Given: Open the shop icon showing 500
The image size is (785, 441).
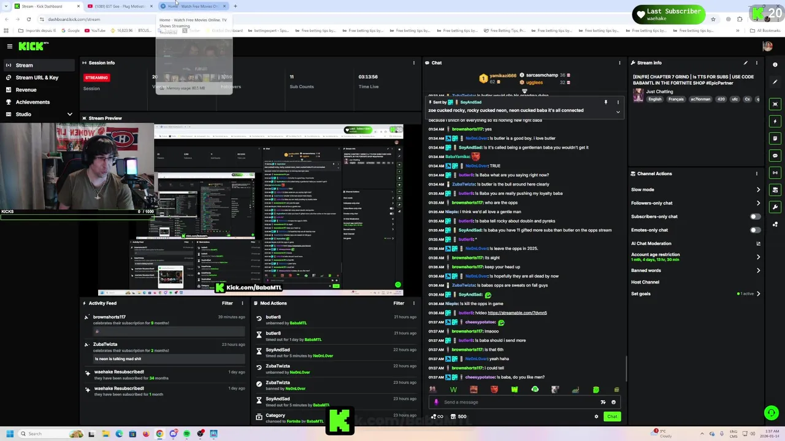Looking at the screenshot, I should coord(458,417).
